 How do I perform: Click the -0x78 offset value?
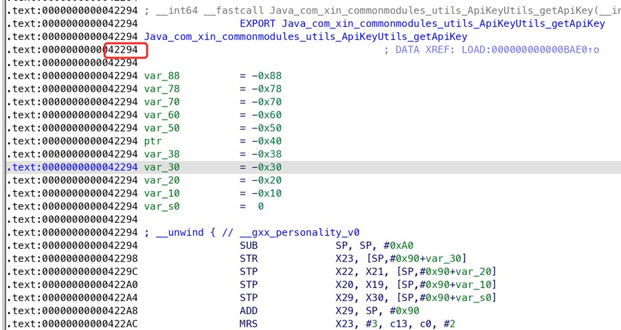coord(267,89)
